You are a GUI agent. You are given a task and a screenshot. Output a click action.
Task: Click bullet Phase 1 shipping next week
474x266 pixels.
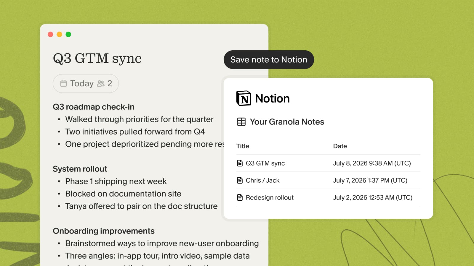click(x=116, y=181)
